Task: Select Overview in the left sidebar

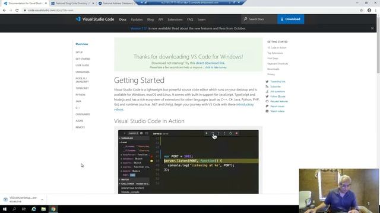Action: point(82,44)
